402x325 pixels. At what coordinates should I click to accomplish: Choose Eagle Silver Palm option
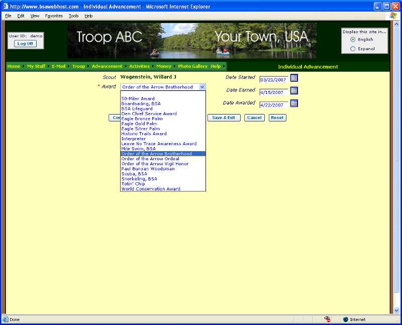click(163, 129)
